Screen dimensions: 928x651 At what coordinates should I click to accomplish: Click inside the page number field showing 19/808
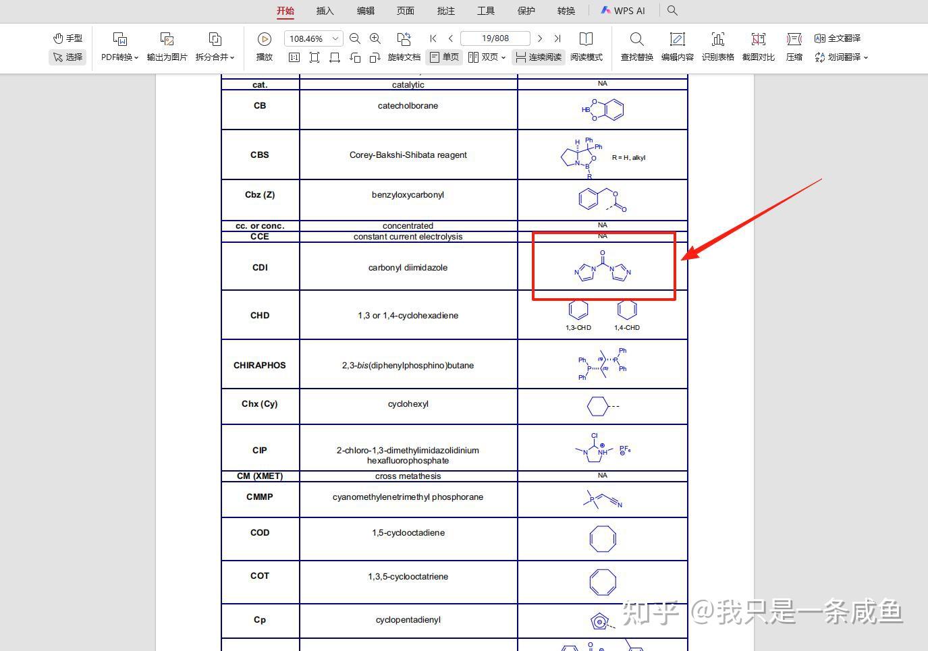pos(495,38)
